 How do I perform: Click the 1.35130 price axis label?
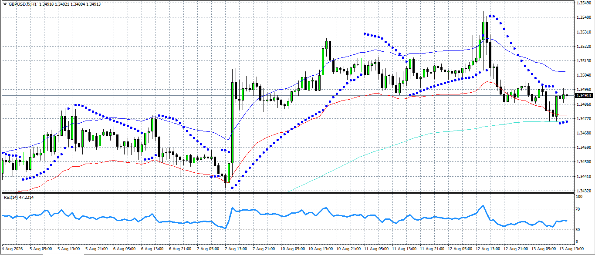tap(584, 61)
